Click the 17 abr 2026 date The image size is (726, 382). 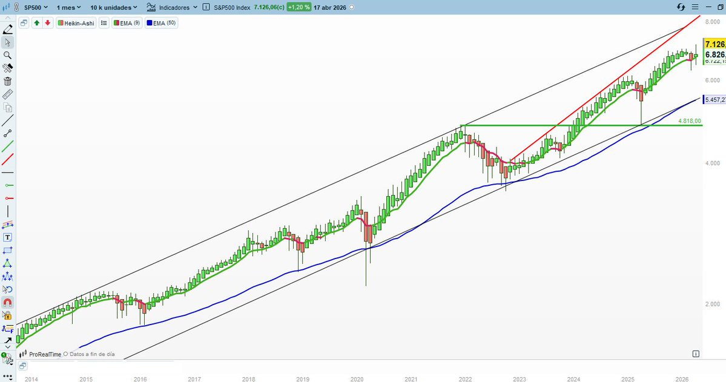(329, 7)
